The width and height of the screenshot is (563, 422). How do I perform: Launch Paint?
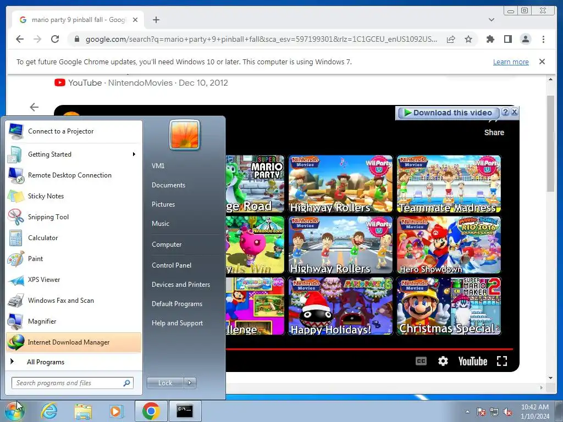pos(74,259)
